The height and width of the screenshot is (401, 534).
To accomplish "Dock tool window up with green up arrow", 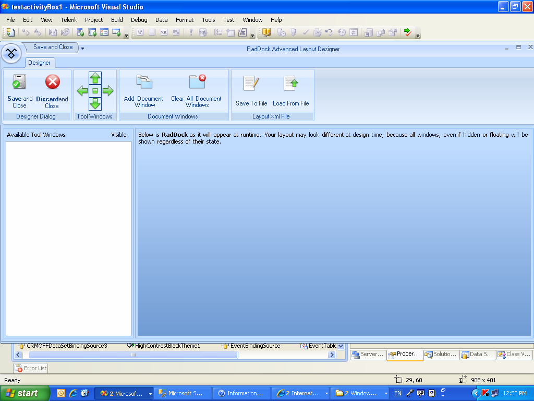I will click(95, 78).
